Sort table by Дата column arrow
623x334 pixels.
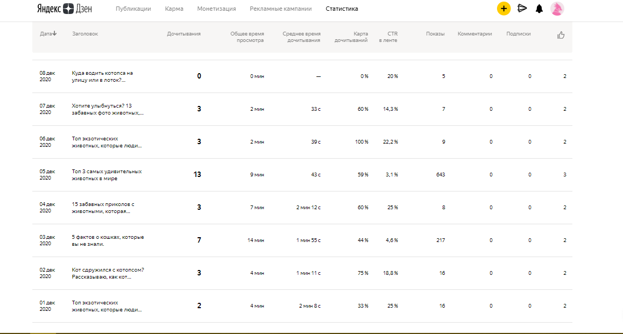pos(54,34)
